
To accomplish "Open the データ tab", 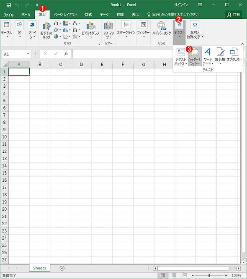I will click(x=104, y=15).
